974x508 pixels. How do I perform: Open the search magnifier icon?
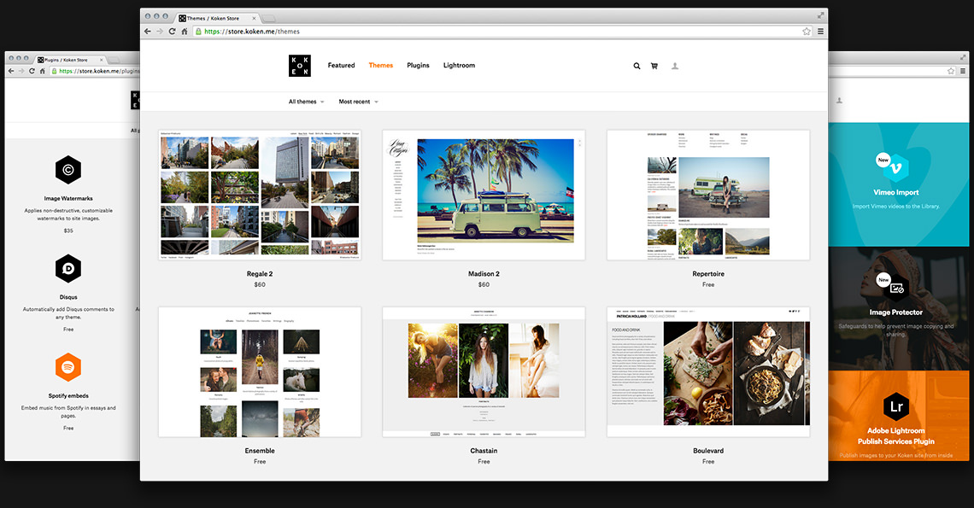pyautogui.click(x=637, y=66)
